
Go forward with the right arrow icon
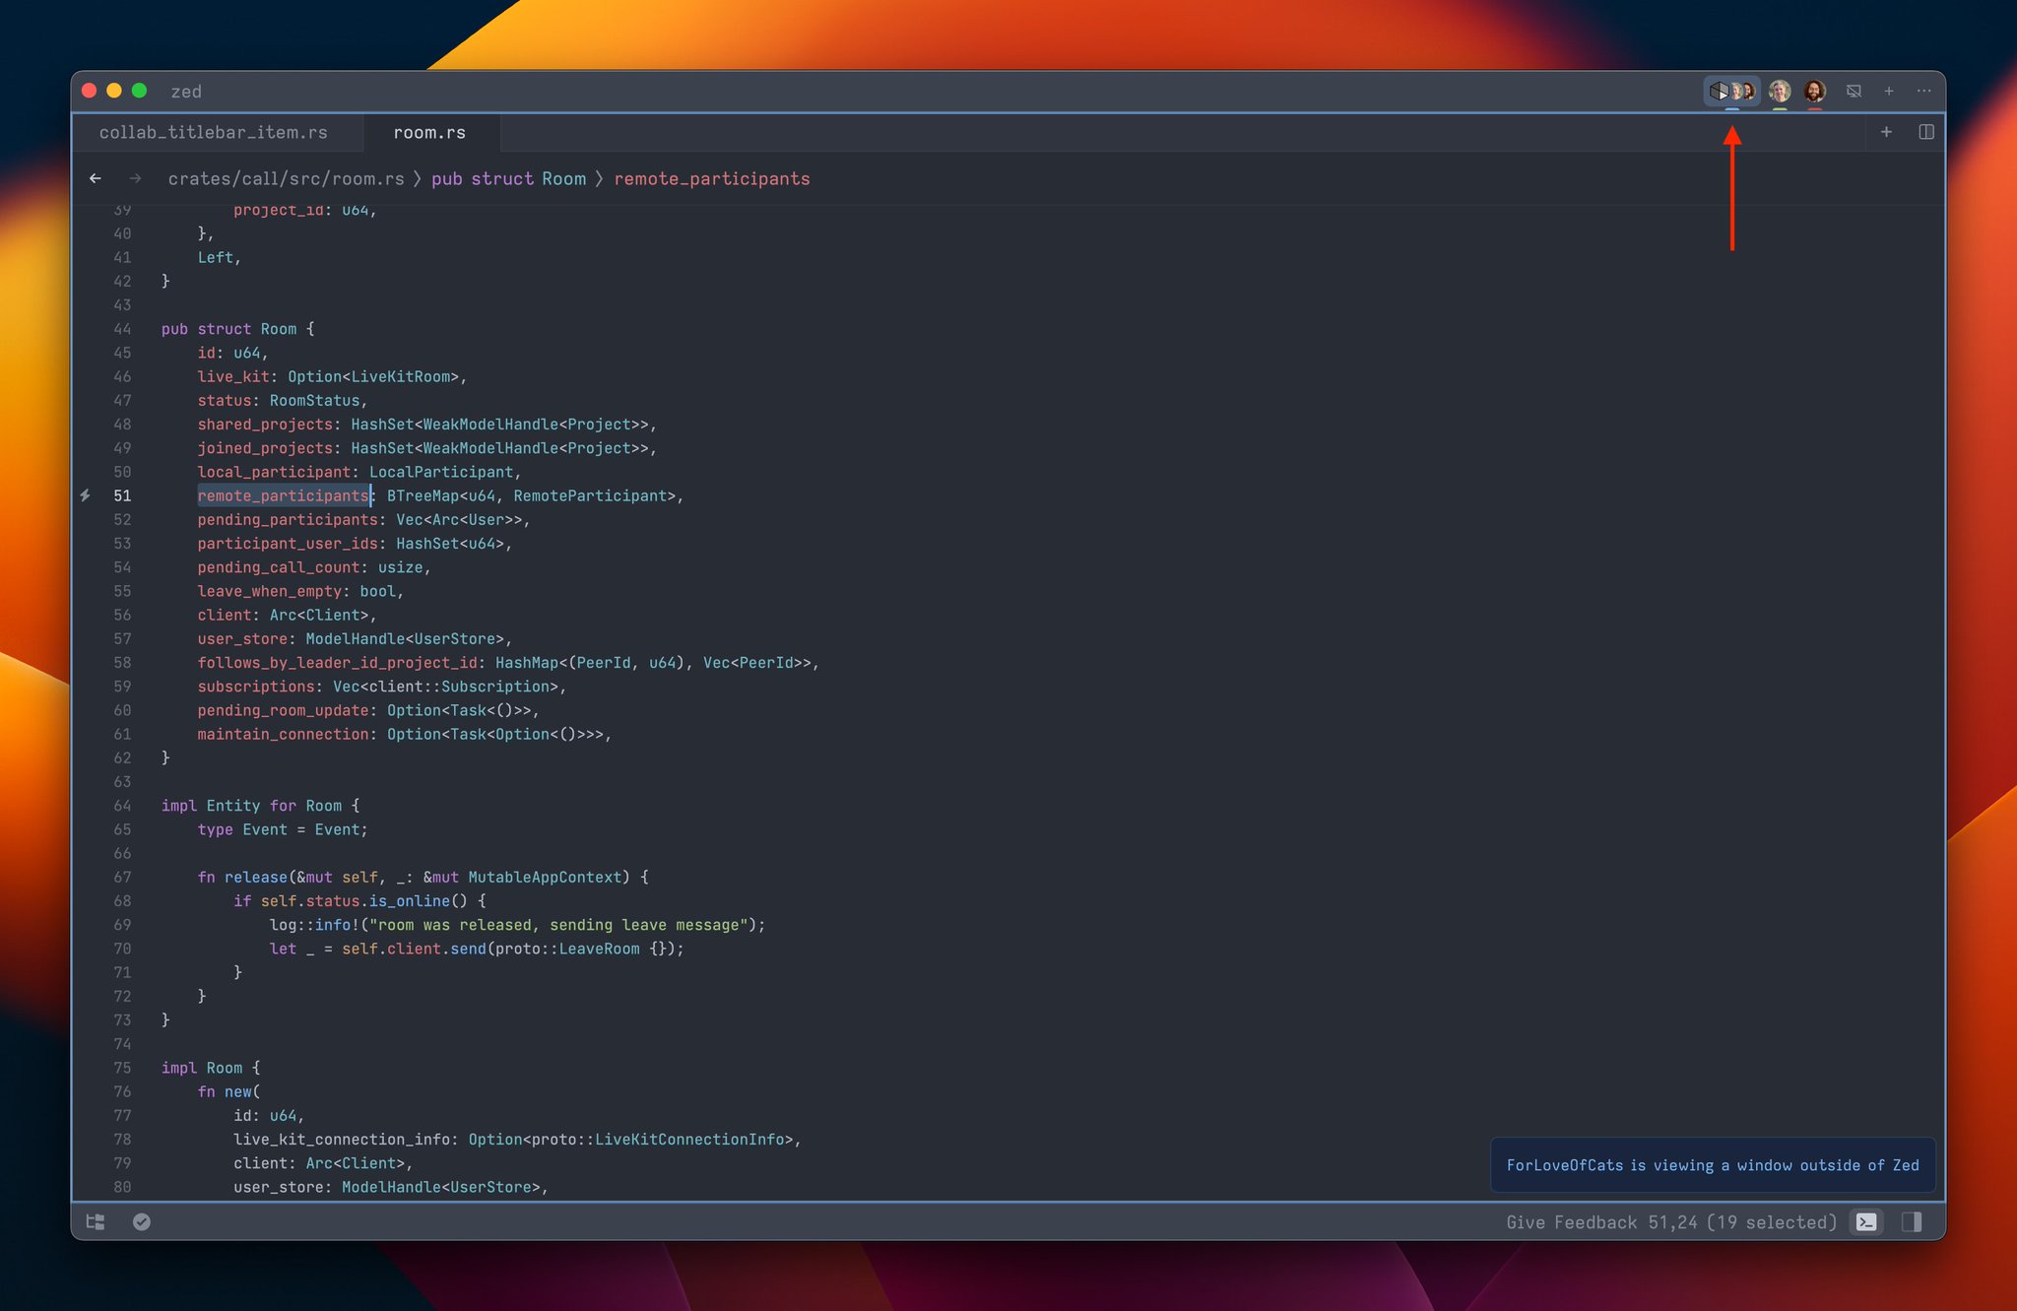point(136,178)
